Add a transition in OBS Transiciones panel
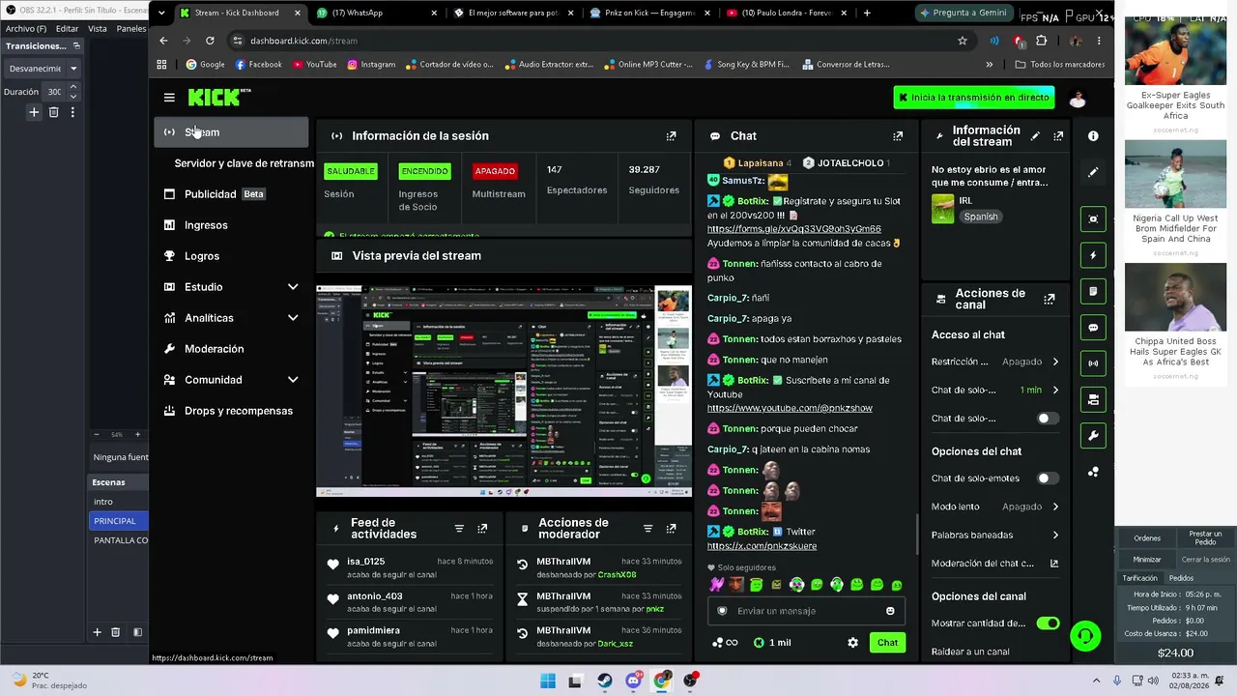This screenshot has height=696, width=1237. (x=34, y=112)
